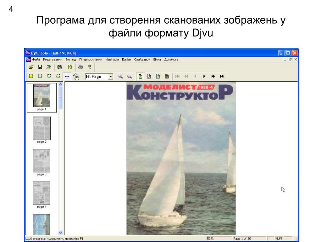Click the Print icon
The width and height of the screenshot is (322, 242).
pyautogui.click(x=81, y=67)
